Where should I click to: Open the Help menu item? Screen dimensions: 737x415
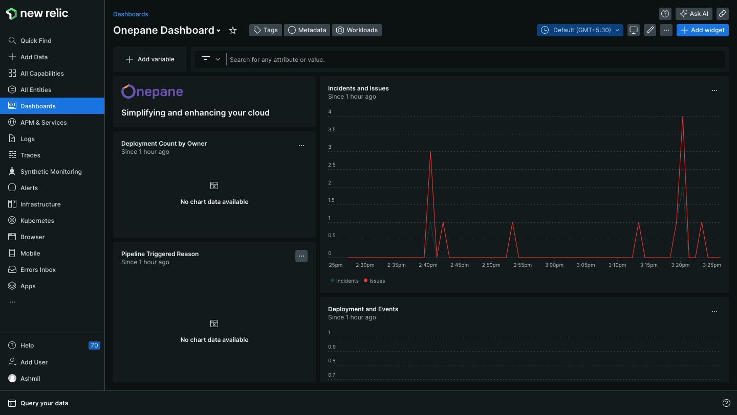coord(52,345)
